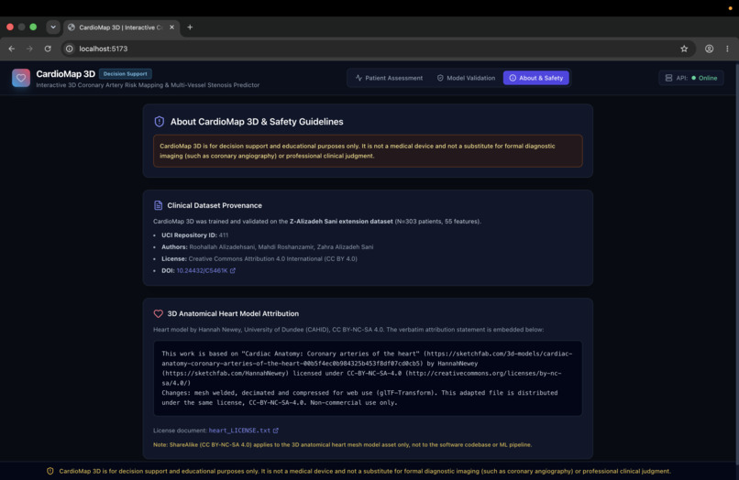Expand the tab search dropdown chevron
739x480 pixels.
(x=53, y=27)
